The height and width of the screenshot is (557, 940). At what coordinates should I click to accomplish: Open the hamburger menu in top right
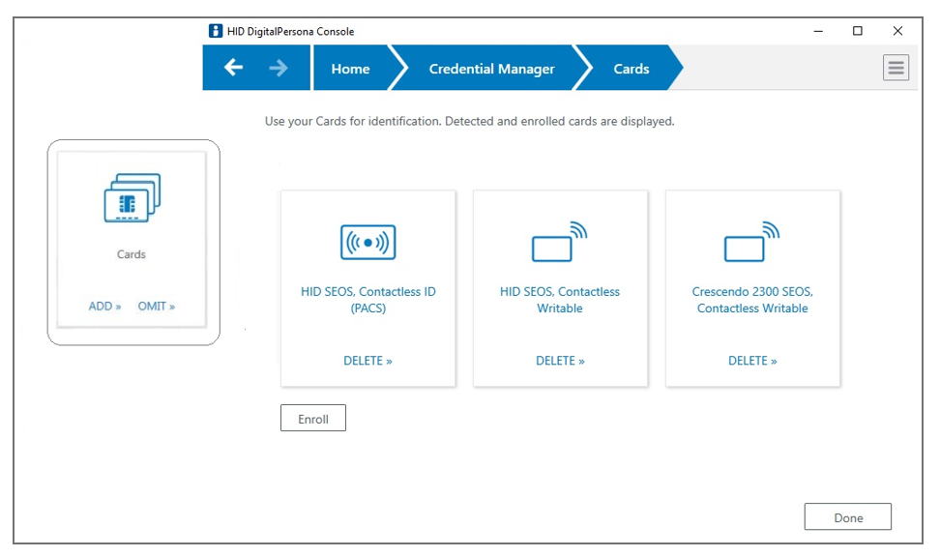click(896, 68)
